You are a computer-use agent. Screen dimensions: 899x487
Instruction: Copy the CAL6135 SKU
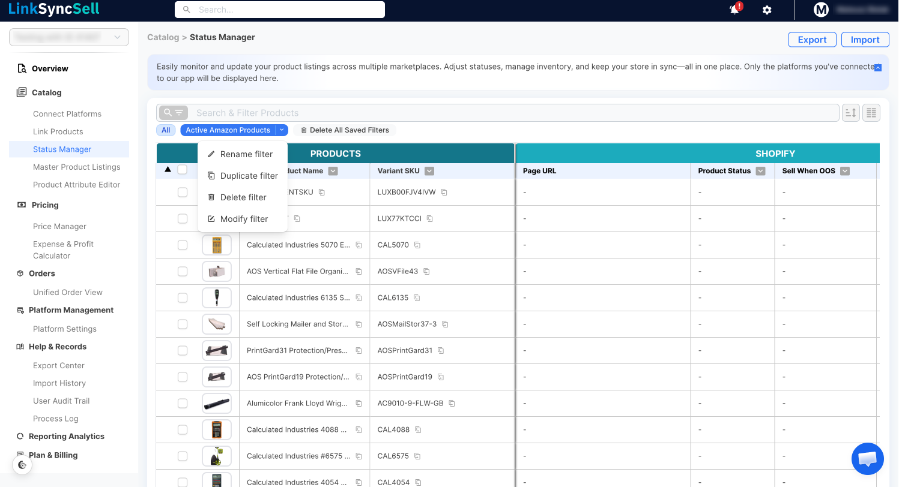pos(417,298)
